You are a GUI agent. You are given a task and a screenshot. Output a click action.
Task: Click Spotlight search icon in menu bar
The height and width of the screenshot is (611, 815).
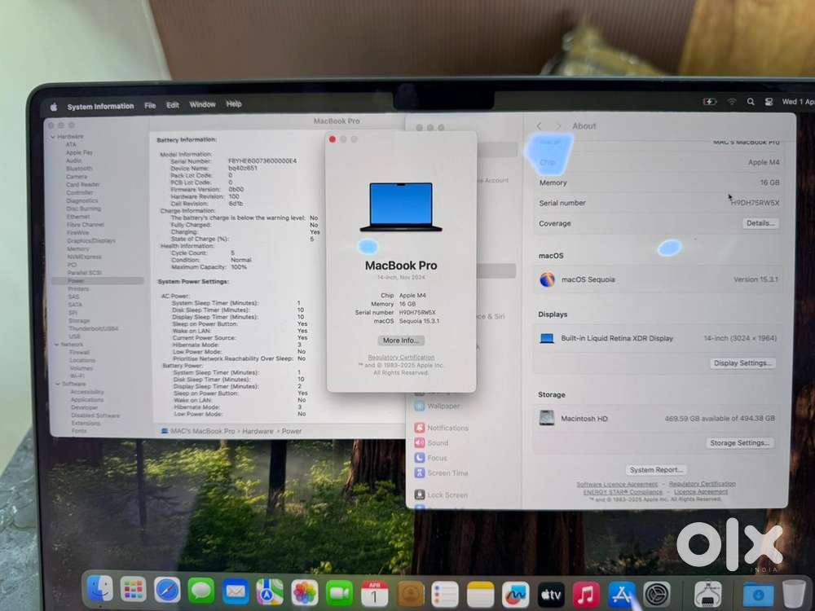pyautogui.click(x=751, y=102)
